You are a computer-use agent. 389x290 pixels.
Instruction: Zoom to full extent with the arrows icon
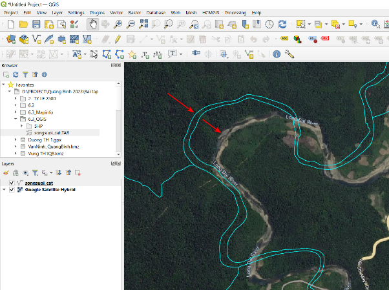point(143,24)
